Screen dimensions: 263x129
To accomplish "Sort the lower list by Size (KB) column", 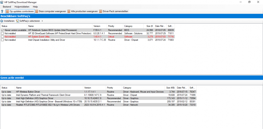I will coord(170,88).
